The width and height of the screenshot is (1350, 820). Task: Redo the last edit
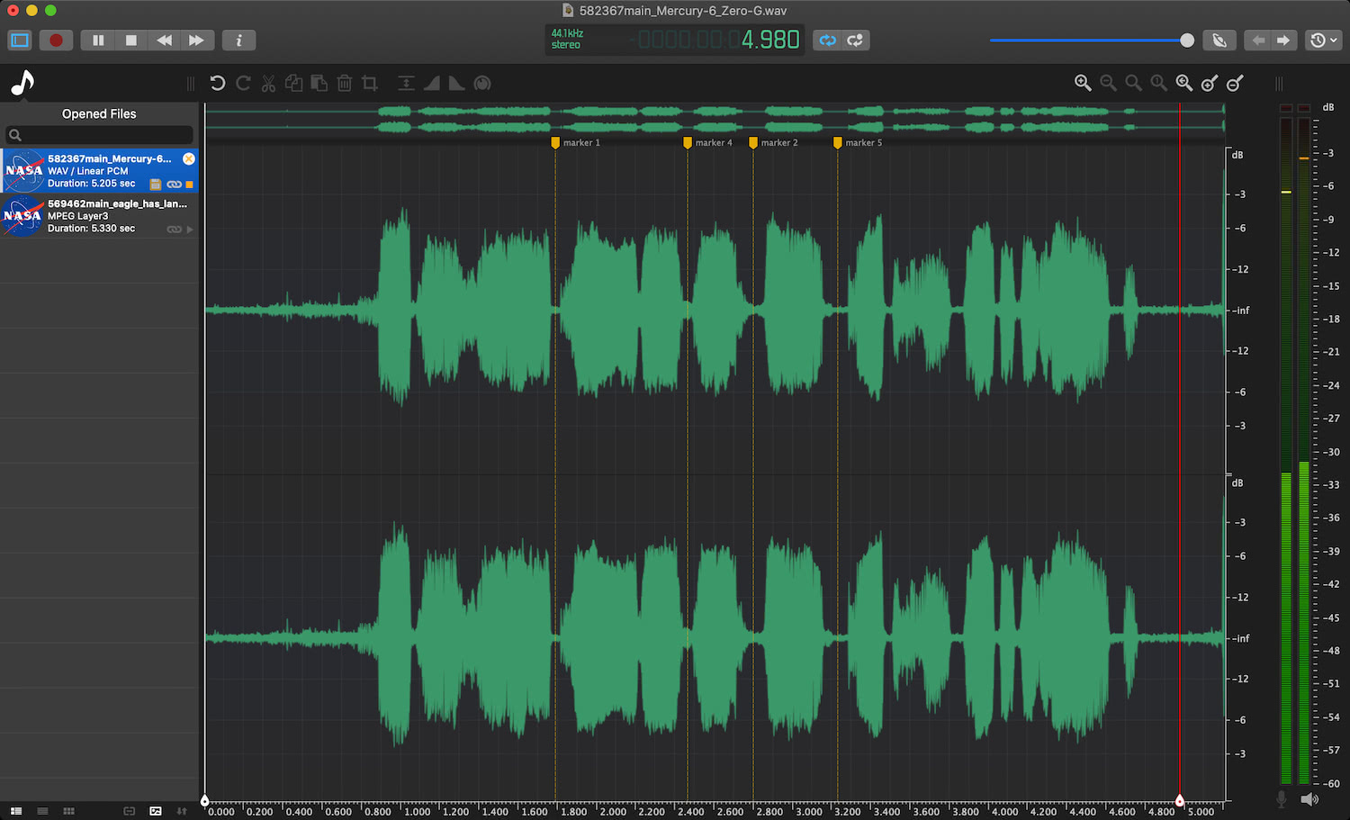[243, 84]
